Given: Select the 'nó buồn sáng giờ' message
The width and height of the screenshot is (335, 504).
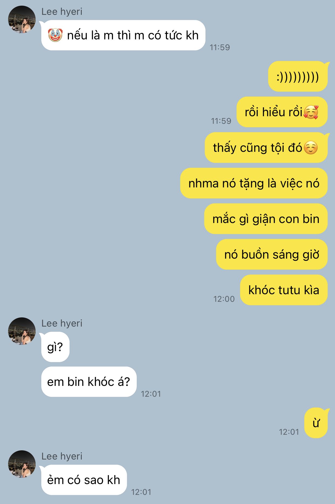Looking at the screenshot, I should [272, 254].
